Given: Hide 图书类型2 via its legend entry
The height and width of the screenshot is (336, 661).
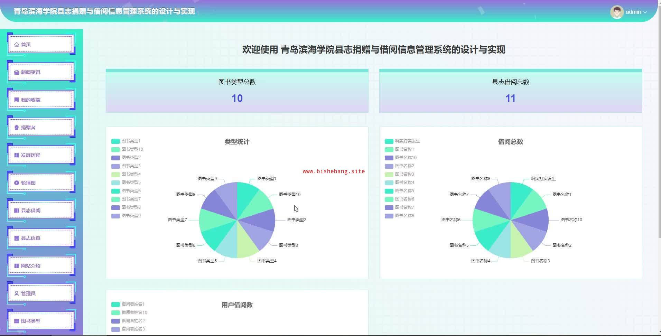Looking at the screenshot, I should click(x=126, y=158).
